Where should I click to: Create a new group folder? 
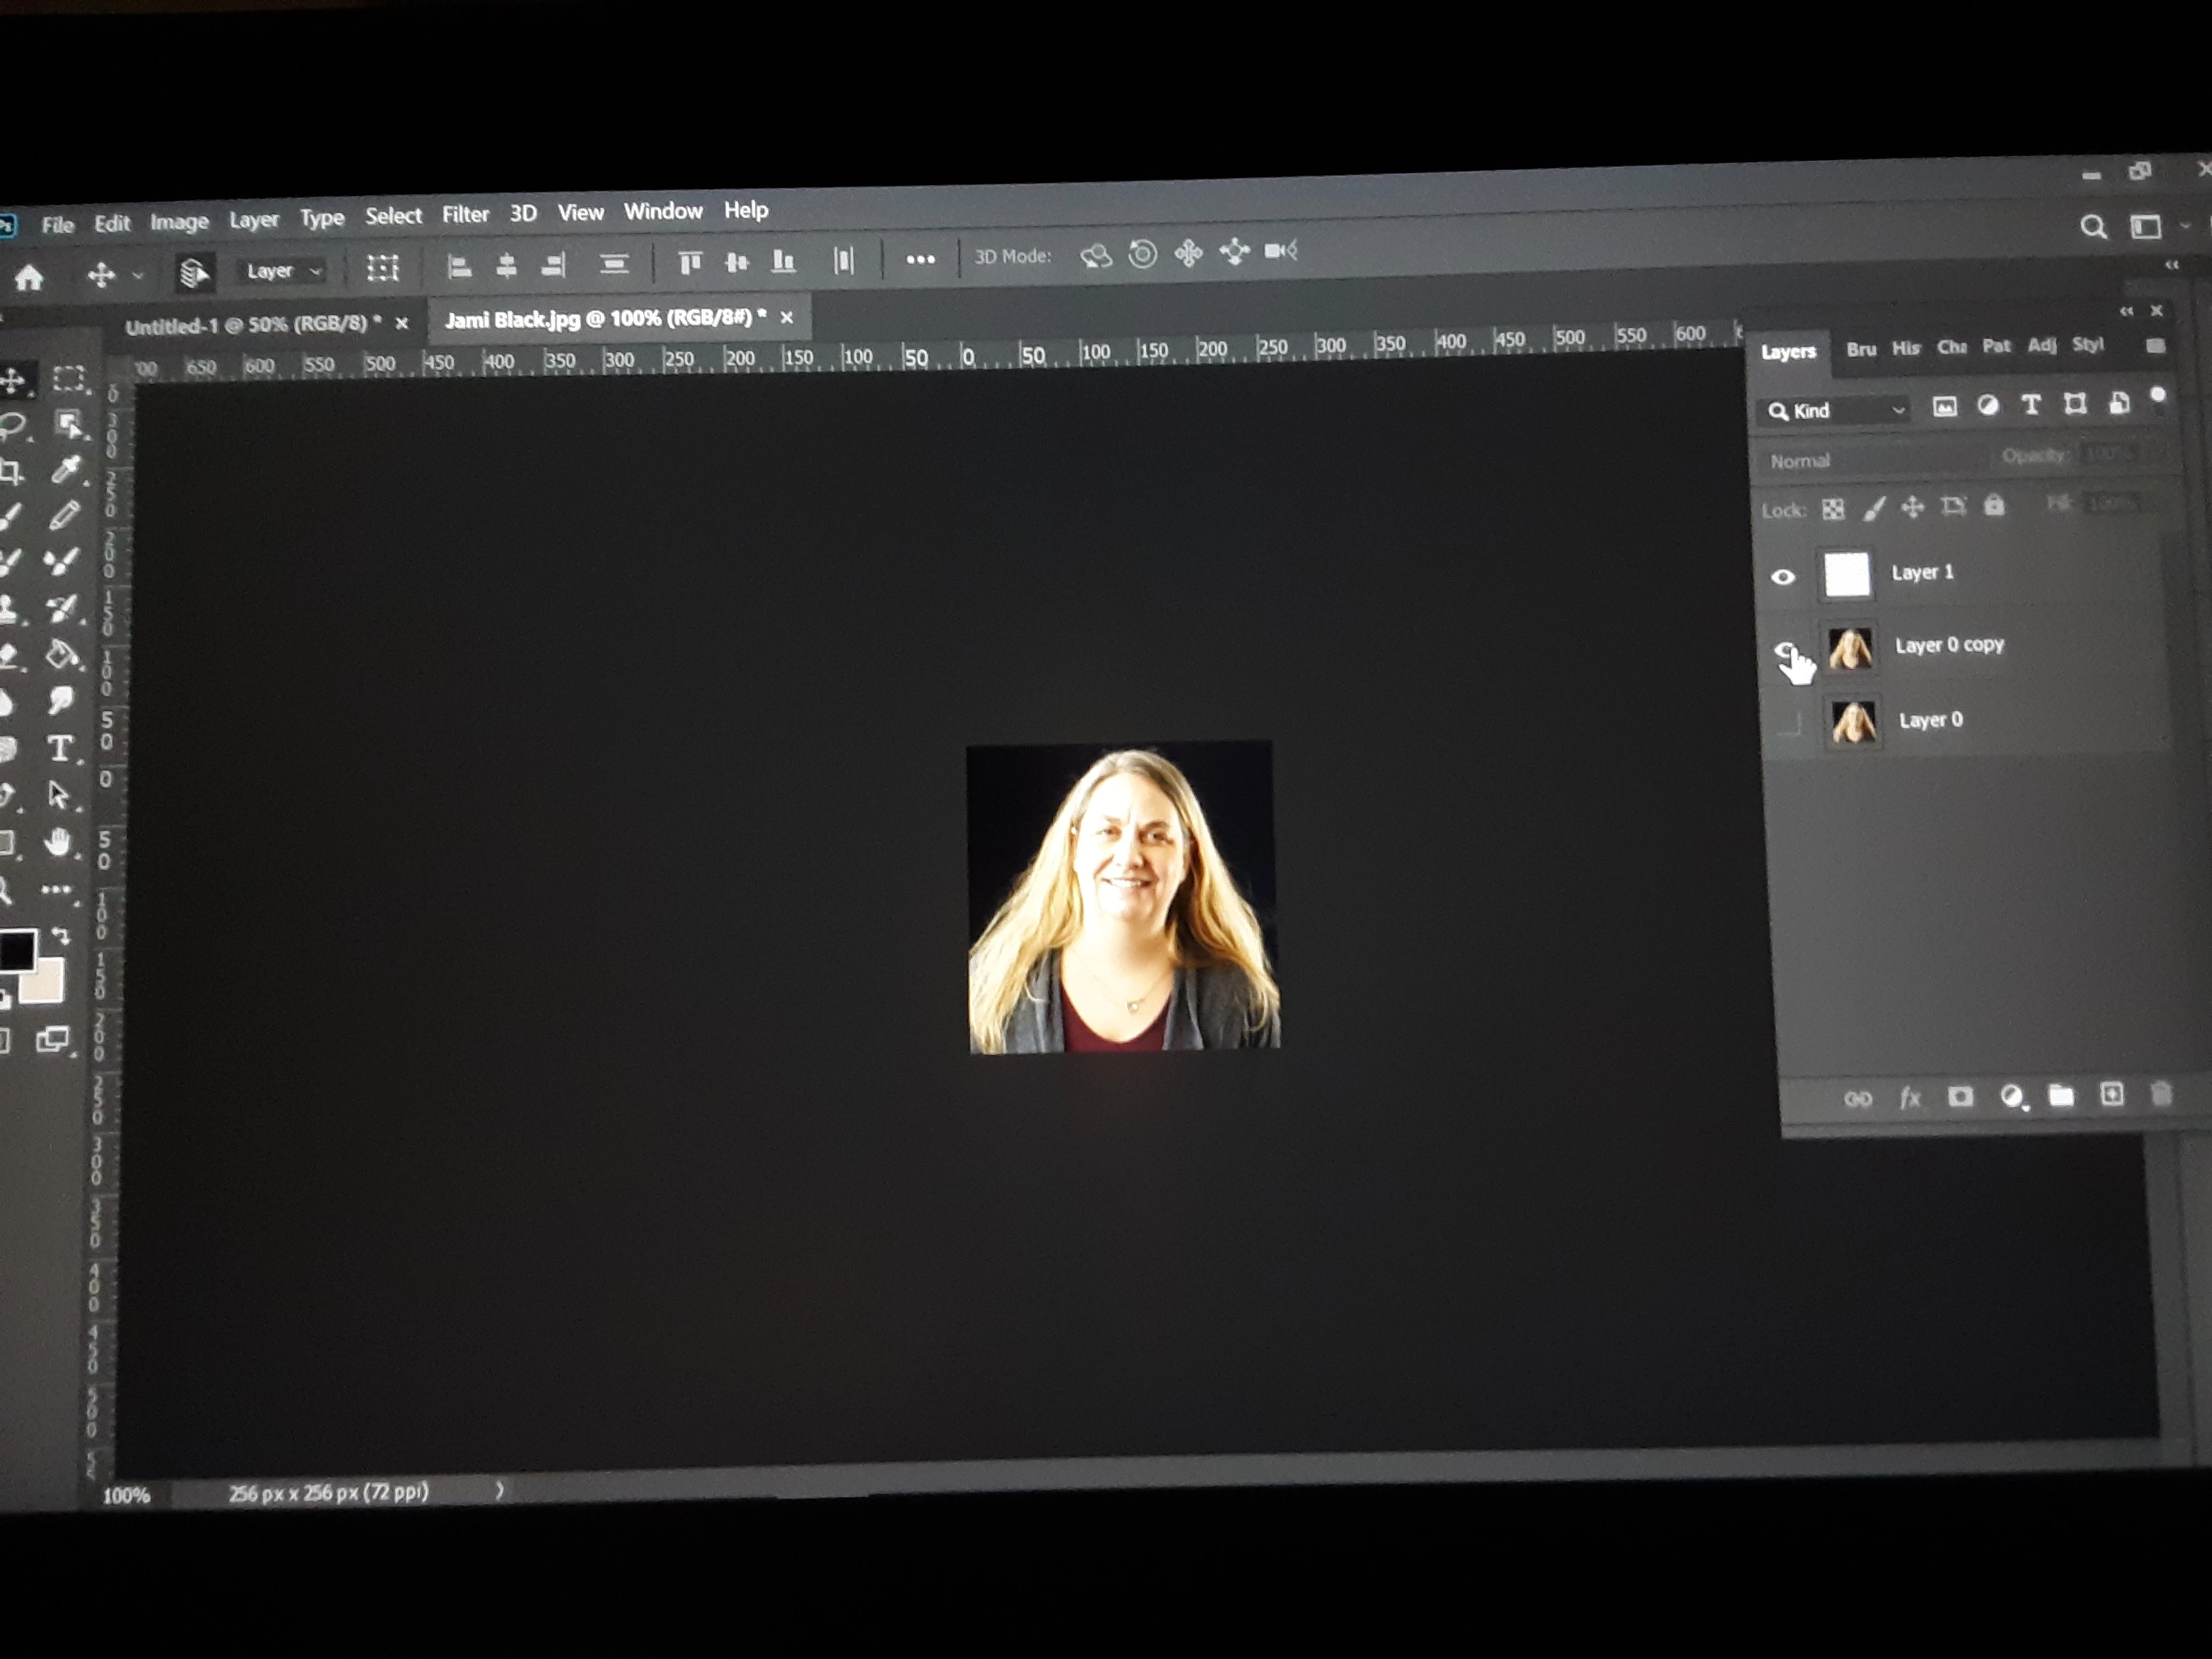[x=2061, y=1095]
